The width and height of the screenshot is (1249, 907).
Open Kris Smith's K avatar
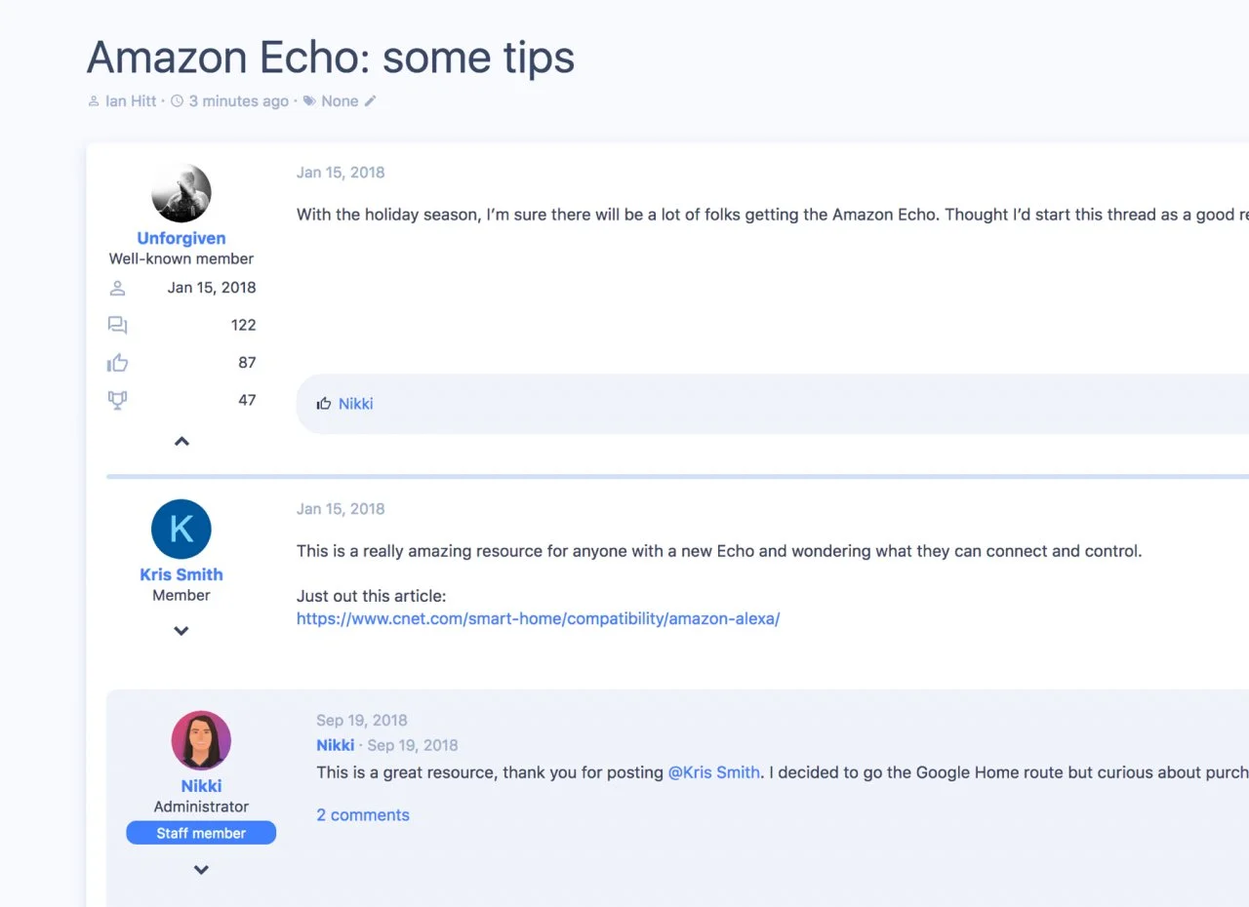tap(181, 530)
